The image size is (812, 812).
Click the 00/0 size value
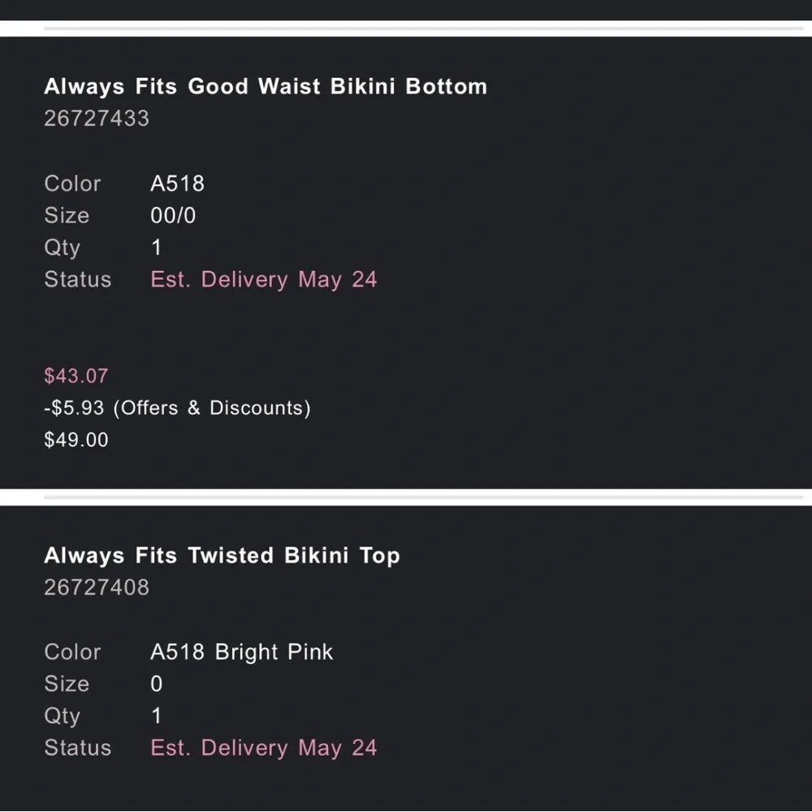coord(173,216)
